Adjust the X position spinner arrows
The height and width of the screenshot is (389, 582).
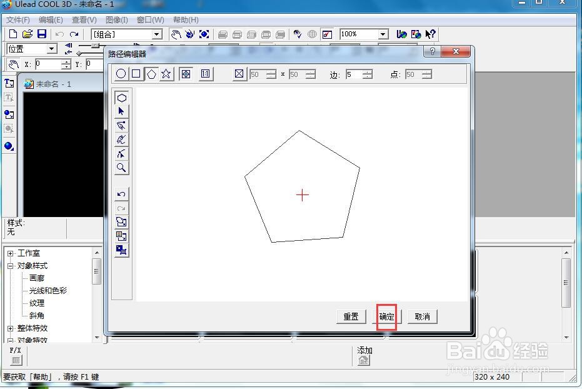click(66, 64)
